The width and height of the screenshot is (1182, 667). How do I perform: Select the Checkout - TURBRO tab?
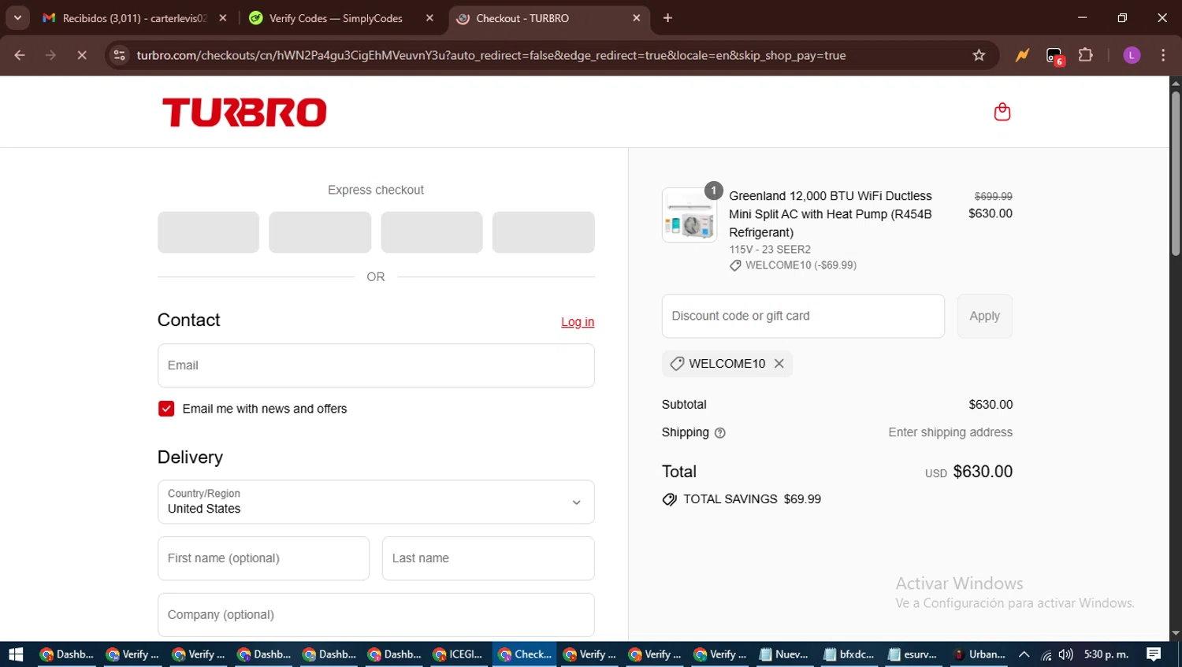(x=548, y=18)
